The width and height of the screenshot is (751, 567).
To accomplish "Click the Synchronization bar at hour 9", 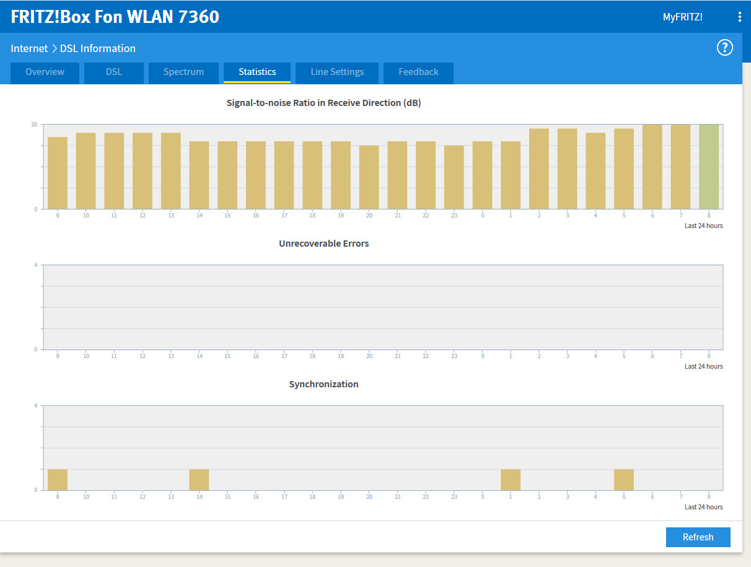I will click(x=58, y=480).
